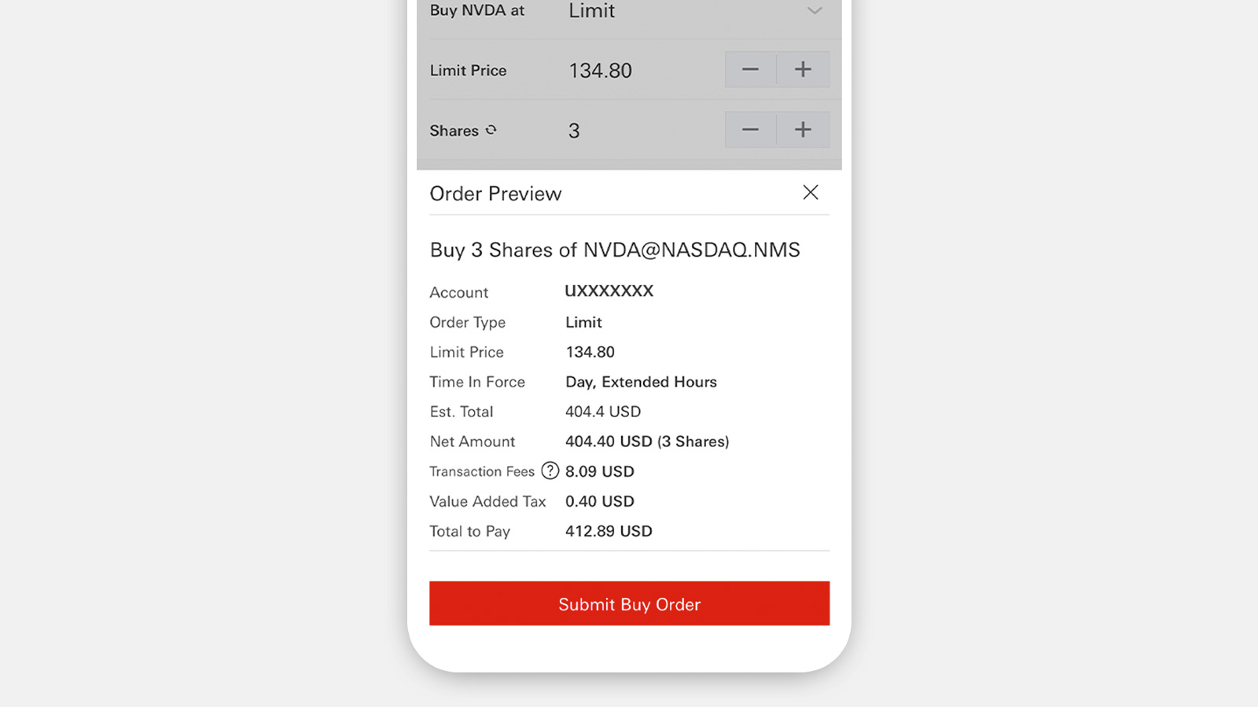
Task: Select the Order Preview title
Action: [x=495, y=194]
